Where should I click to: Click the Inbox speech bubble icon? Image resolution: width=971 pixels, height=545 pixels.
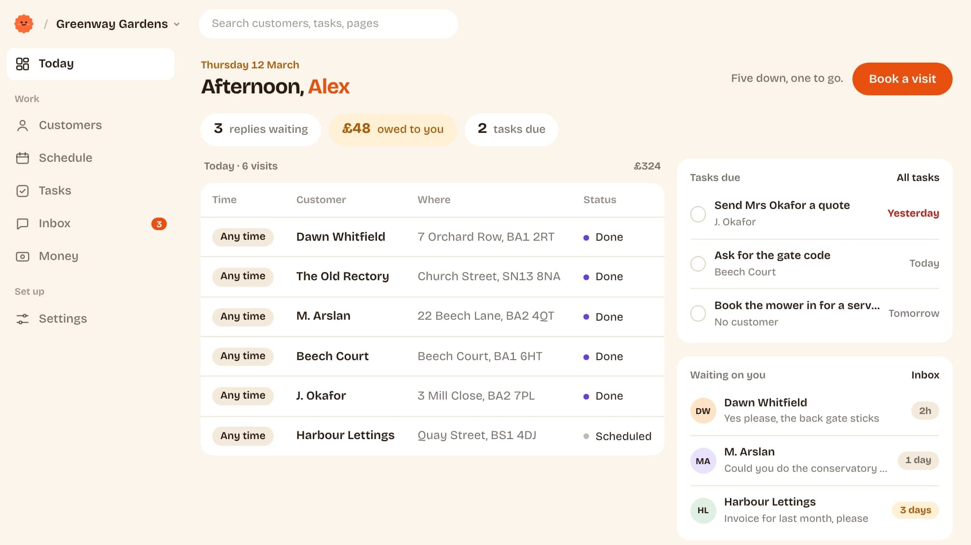coord(23,223)
